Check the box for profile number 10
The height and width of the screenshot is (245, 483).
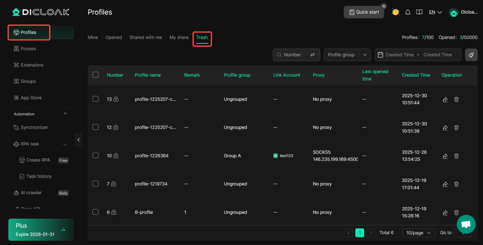coord(96,155)
